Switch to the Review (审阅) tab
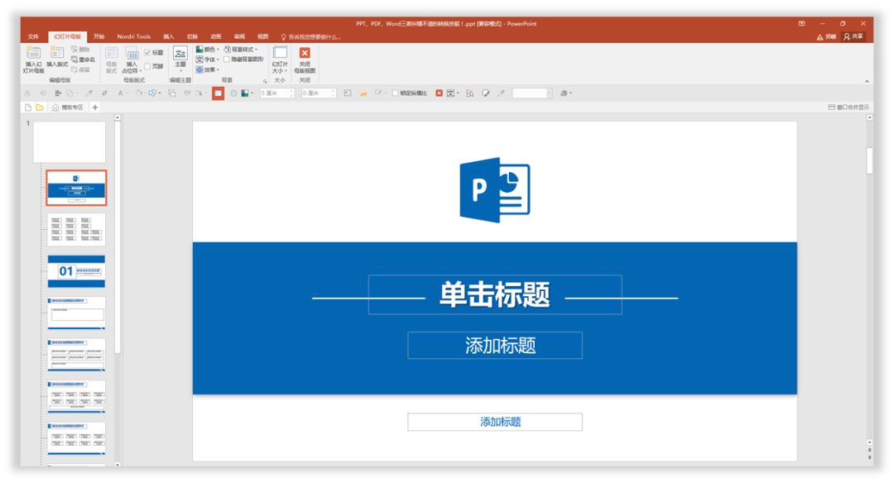 click(239, 36)
